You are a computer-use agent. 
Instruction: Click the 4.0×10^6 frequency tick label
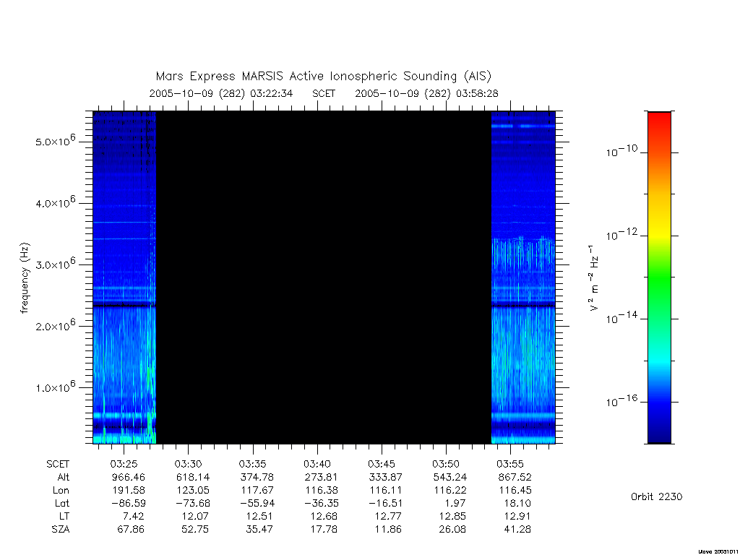(55, 202)
